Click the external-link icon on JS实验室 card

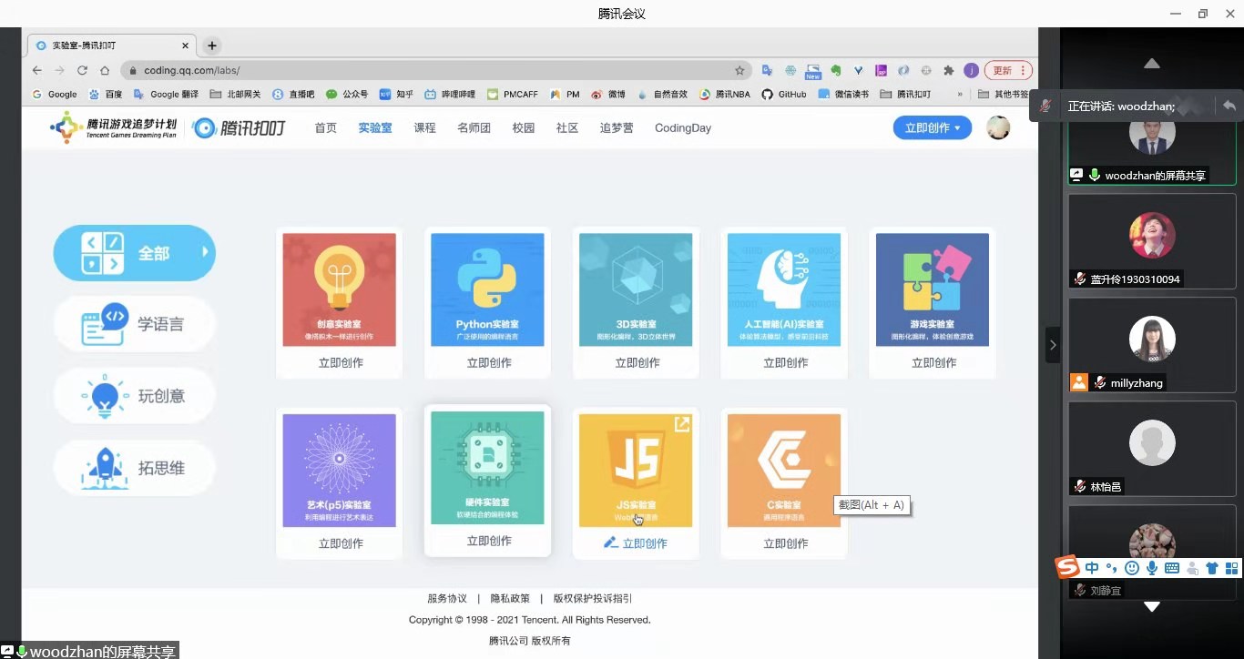tap(681, 424)
